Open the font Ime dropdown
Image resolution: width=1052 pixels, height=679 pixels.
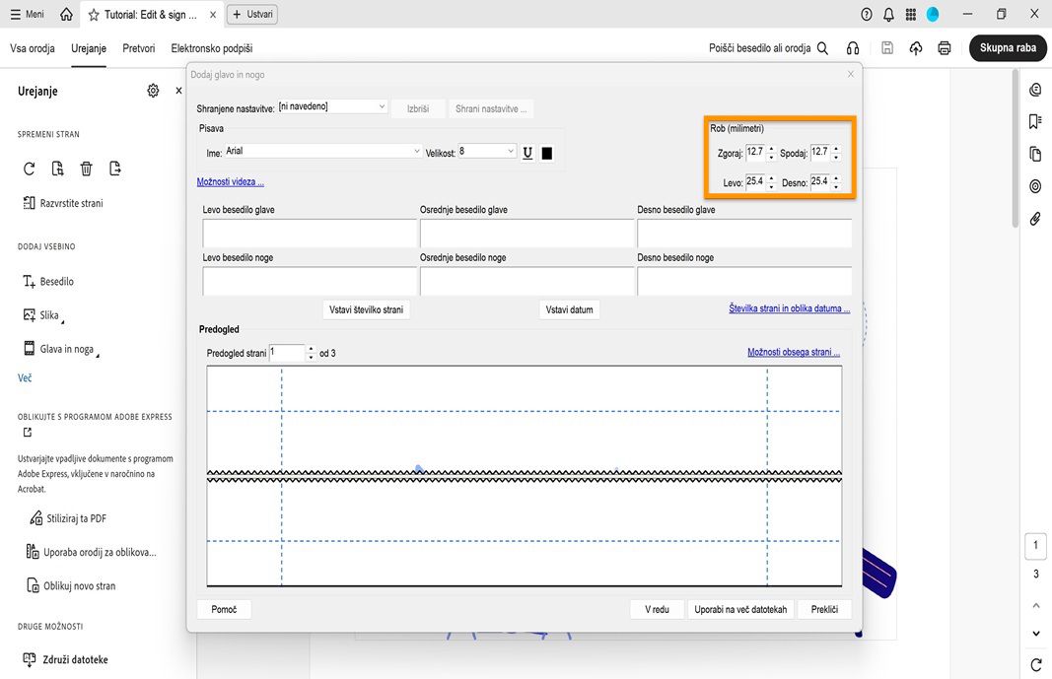click(x=322, y=152)
